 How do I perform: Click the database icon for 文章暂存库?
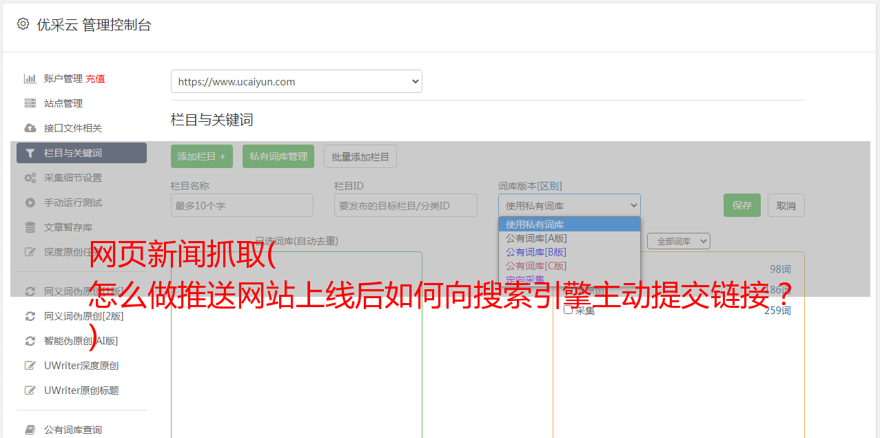coord(30,227)
